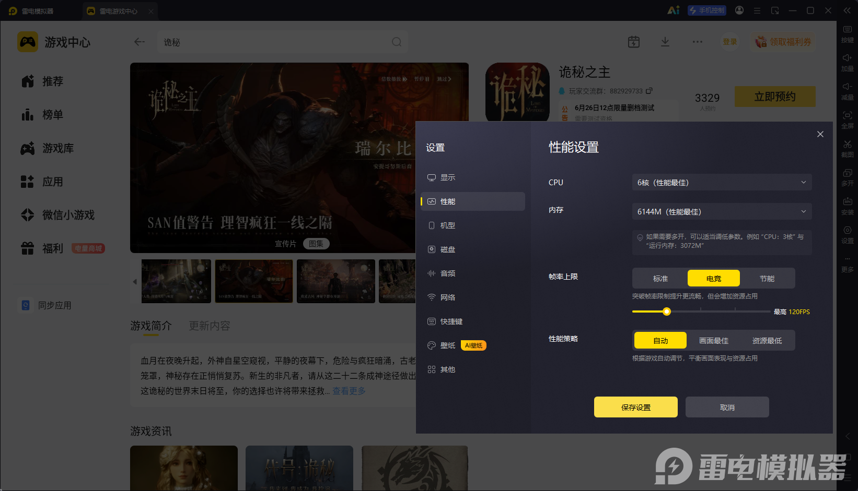Switch to 图集 gallery in banner
858x491 pixels.
(316, 244)
